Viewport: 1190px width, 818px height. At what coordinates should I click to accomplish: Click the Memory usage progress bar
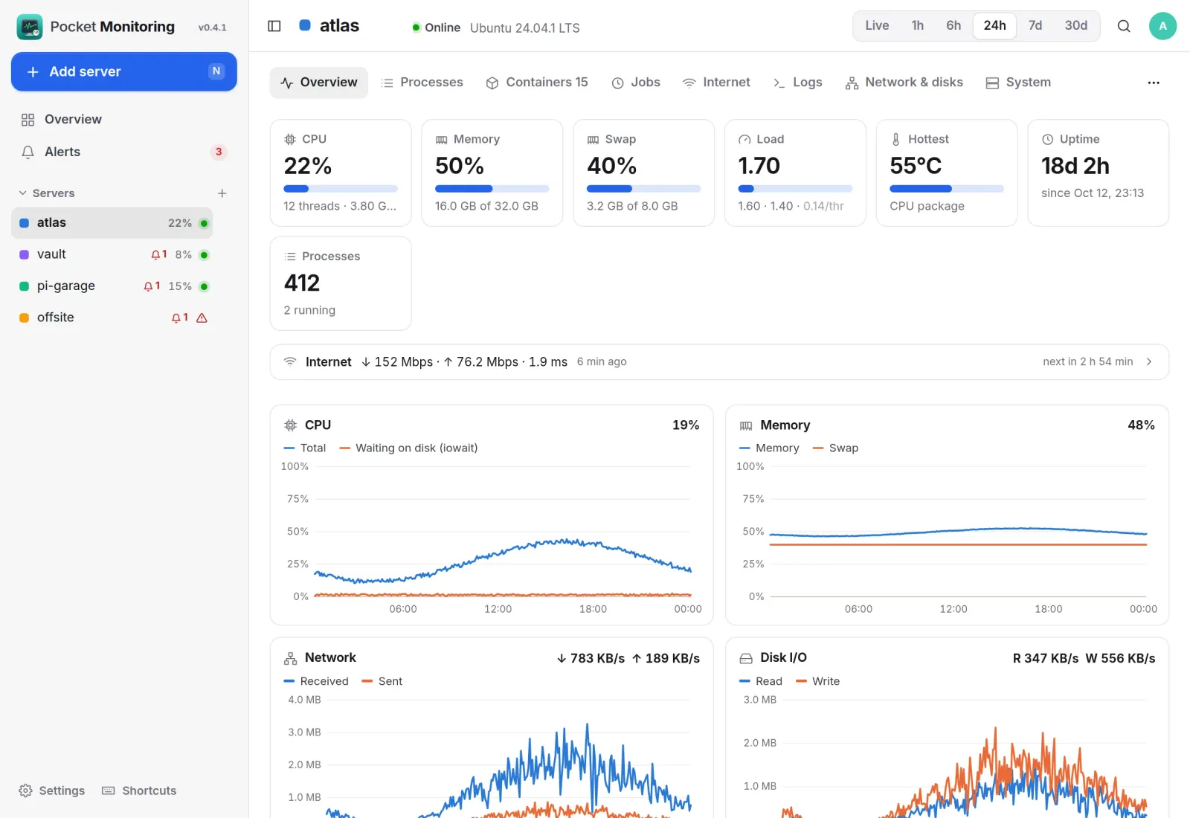[492, 189]
